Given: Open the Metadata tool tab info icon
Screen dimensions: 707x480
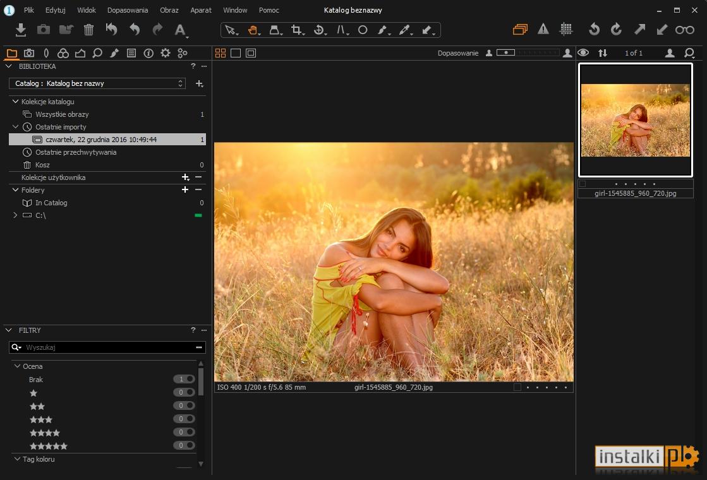Looking at the screenshot, I should (x=148, y=53).
